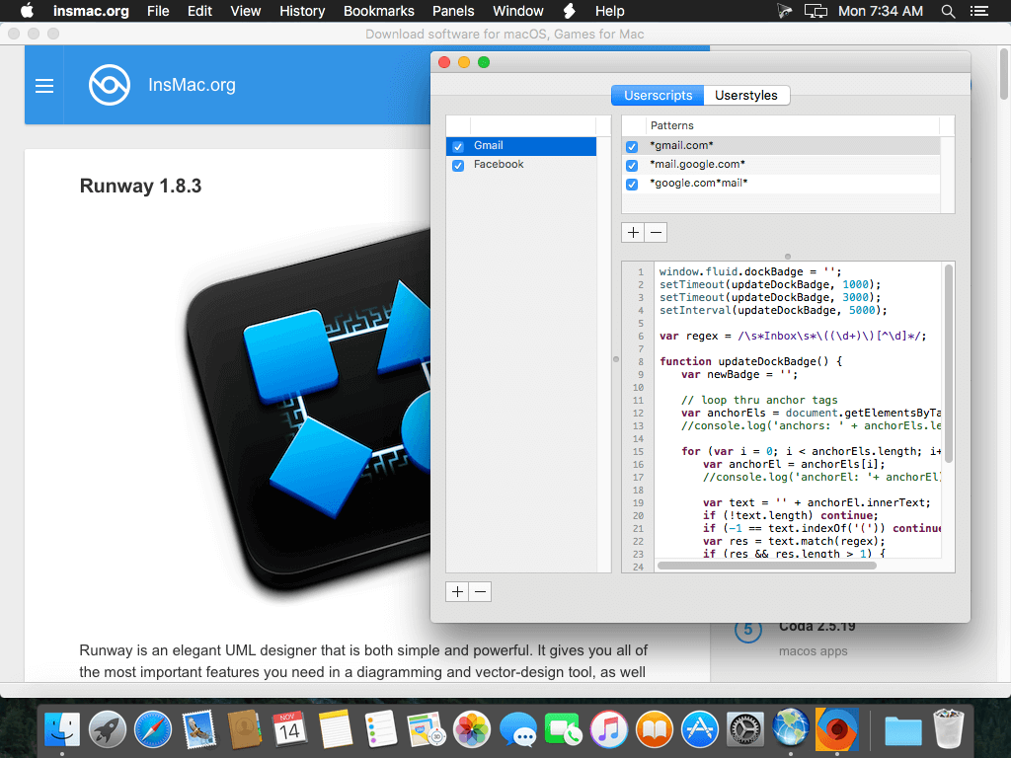Open FaceTime in the Dock
1011x758 pixels.
click(563, 729)
